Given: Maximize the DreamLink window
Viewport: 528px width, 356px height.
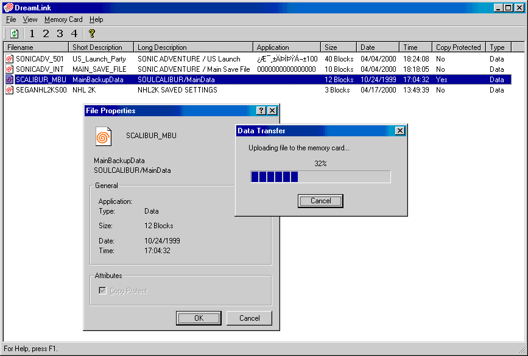Looking at the screenshot, I should click(509, 7).
